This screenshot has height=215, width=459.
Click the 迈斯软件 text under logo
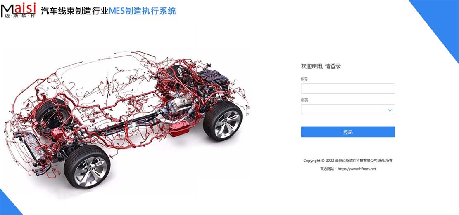coord(20,16)
